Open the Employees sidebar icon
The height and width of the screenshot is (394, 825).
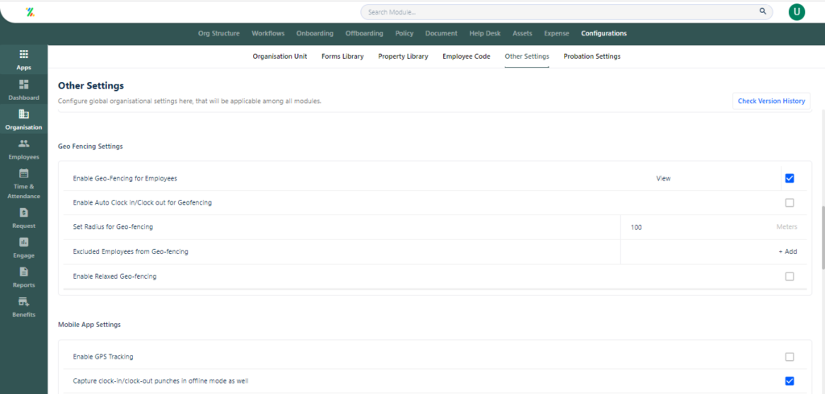click(x=23, y=143)
